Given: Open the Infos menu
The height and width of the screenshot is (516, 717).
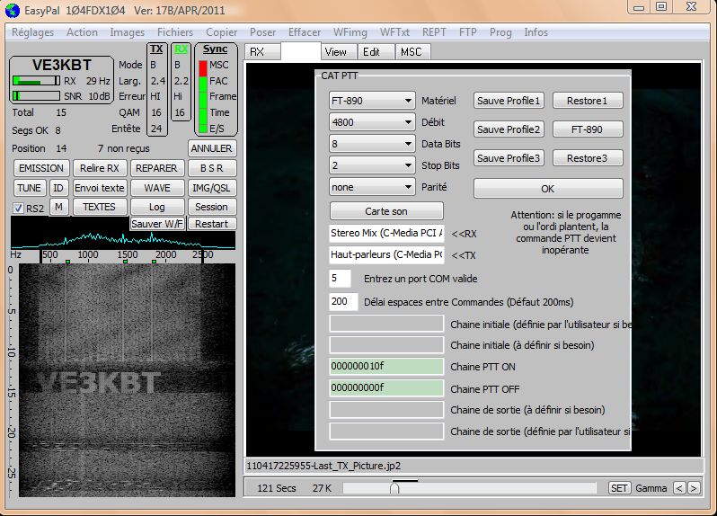Looking at the screenshot, I should click(536, 32).
